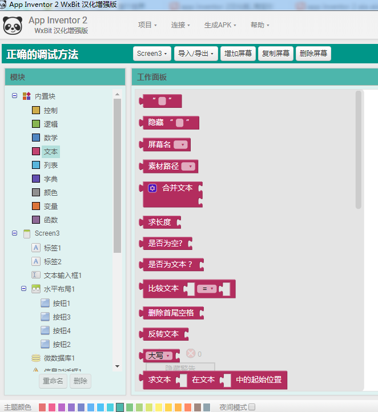Pick the brown theme color swatch
378x412 pixels.
[198, 407]
